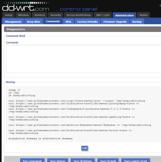This screenshot has height=162, width=161.
Task: Open the WOL sub-tab
Action: [x=68, y=21]
